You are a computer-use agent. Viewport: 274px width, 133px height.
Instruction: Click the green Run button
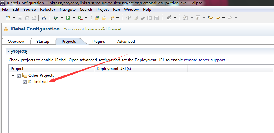[x=68, y=18]
